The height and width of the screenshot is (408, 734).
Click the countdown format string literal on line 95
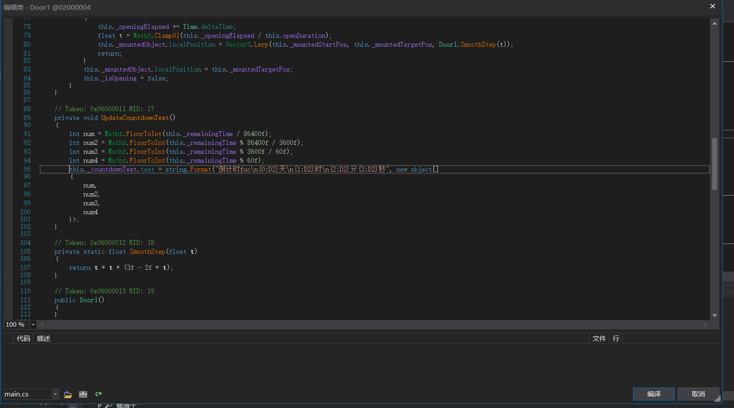tap(302, 169)
